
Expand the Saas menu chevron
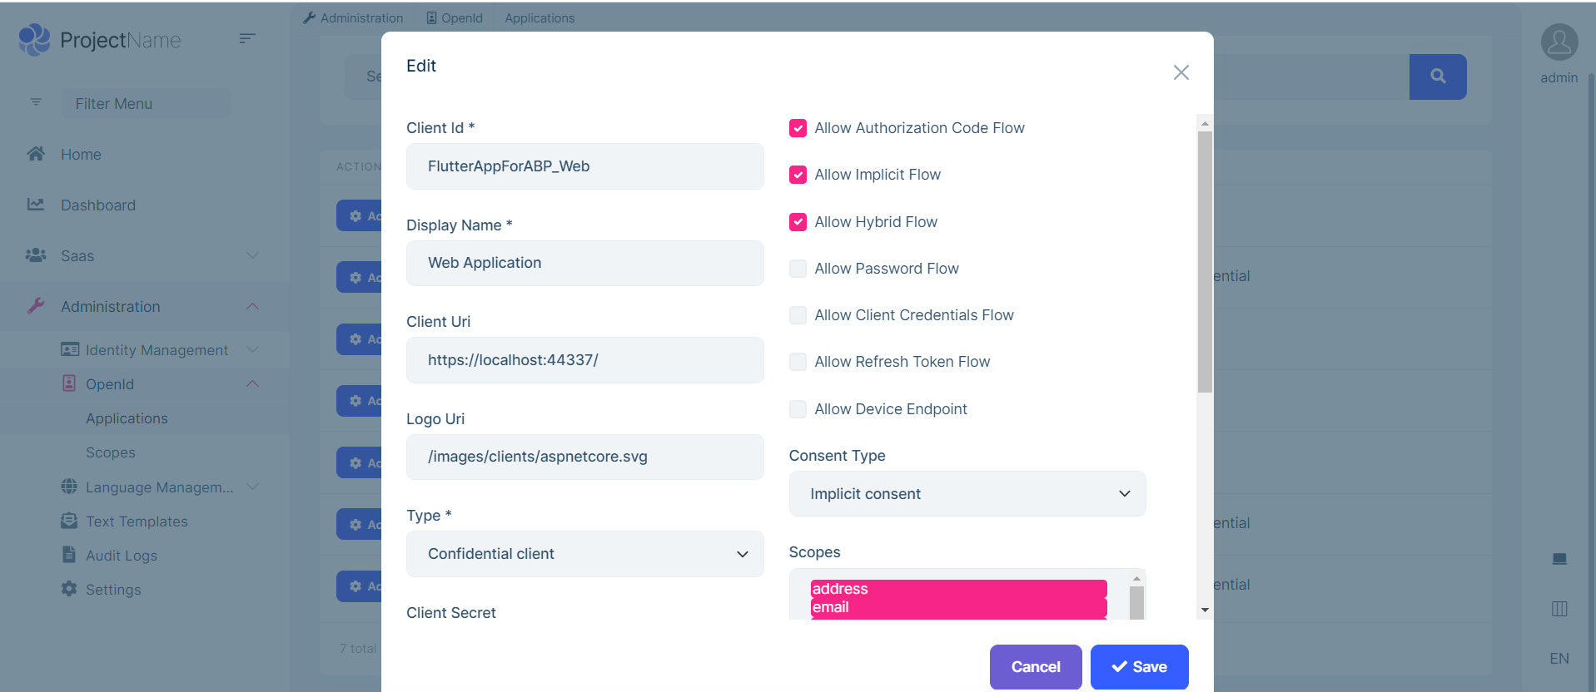(x=252, y=255)
